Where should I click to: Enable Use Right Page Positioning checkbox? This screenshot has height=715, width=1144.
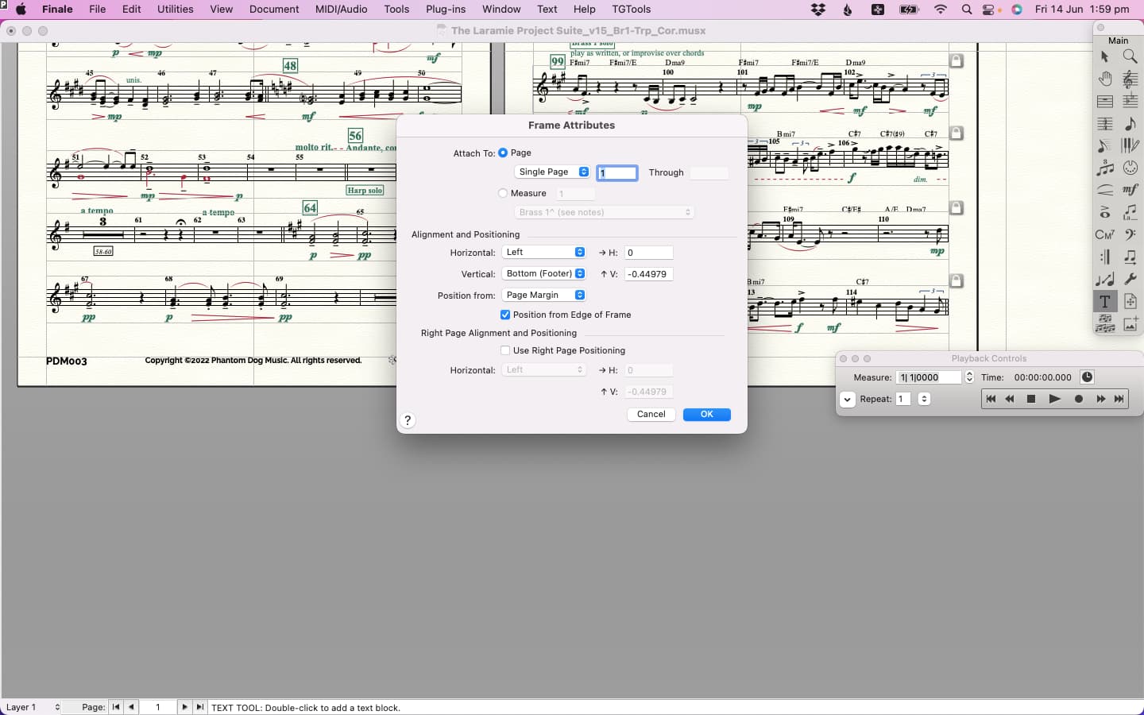pos(505,350)
